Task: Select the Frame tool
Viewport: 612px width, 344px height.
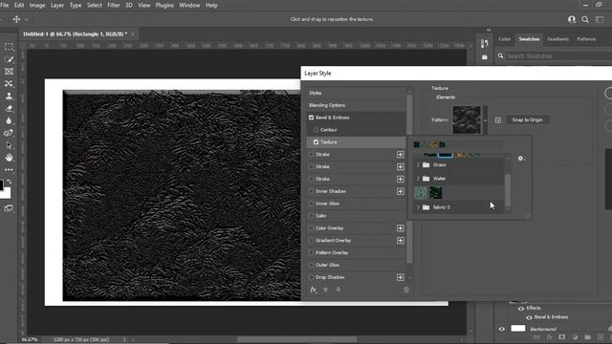Action: (x=9, y=72)
